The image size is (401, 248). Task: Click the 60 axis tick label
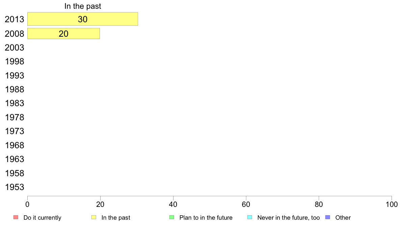coord(246,204)
